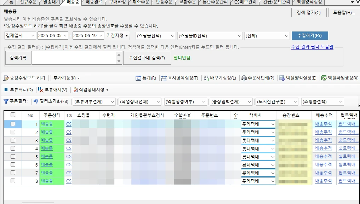Check the checkbox for order row 4

pos(14,148)
